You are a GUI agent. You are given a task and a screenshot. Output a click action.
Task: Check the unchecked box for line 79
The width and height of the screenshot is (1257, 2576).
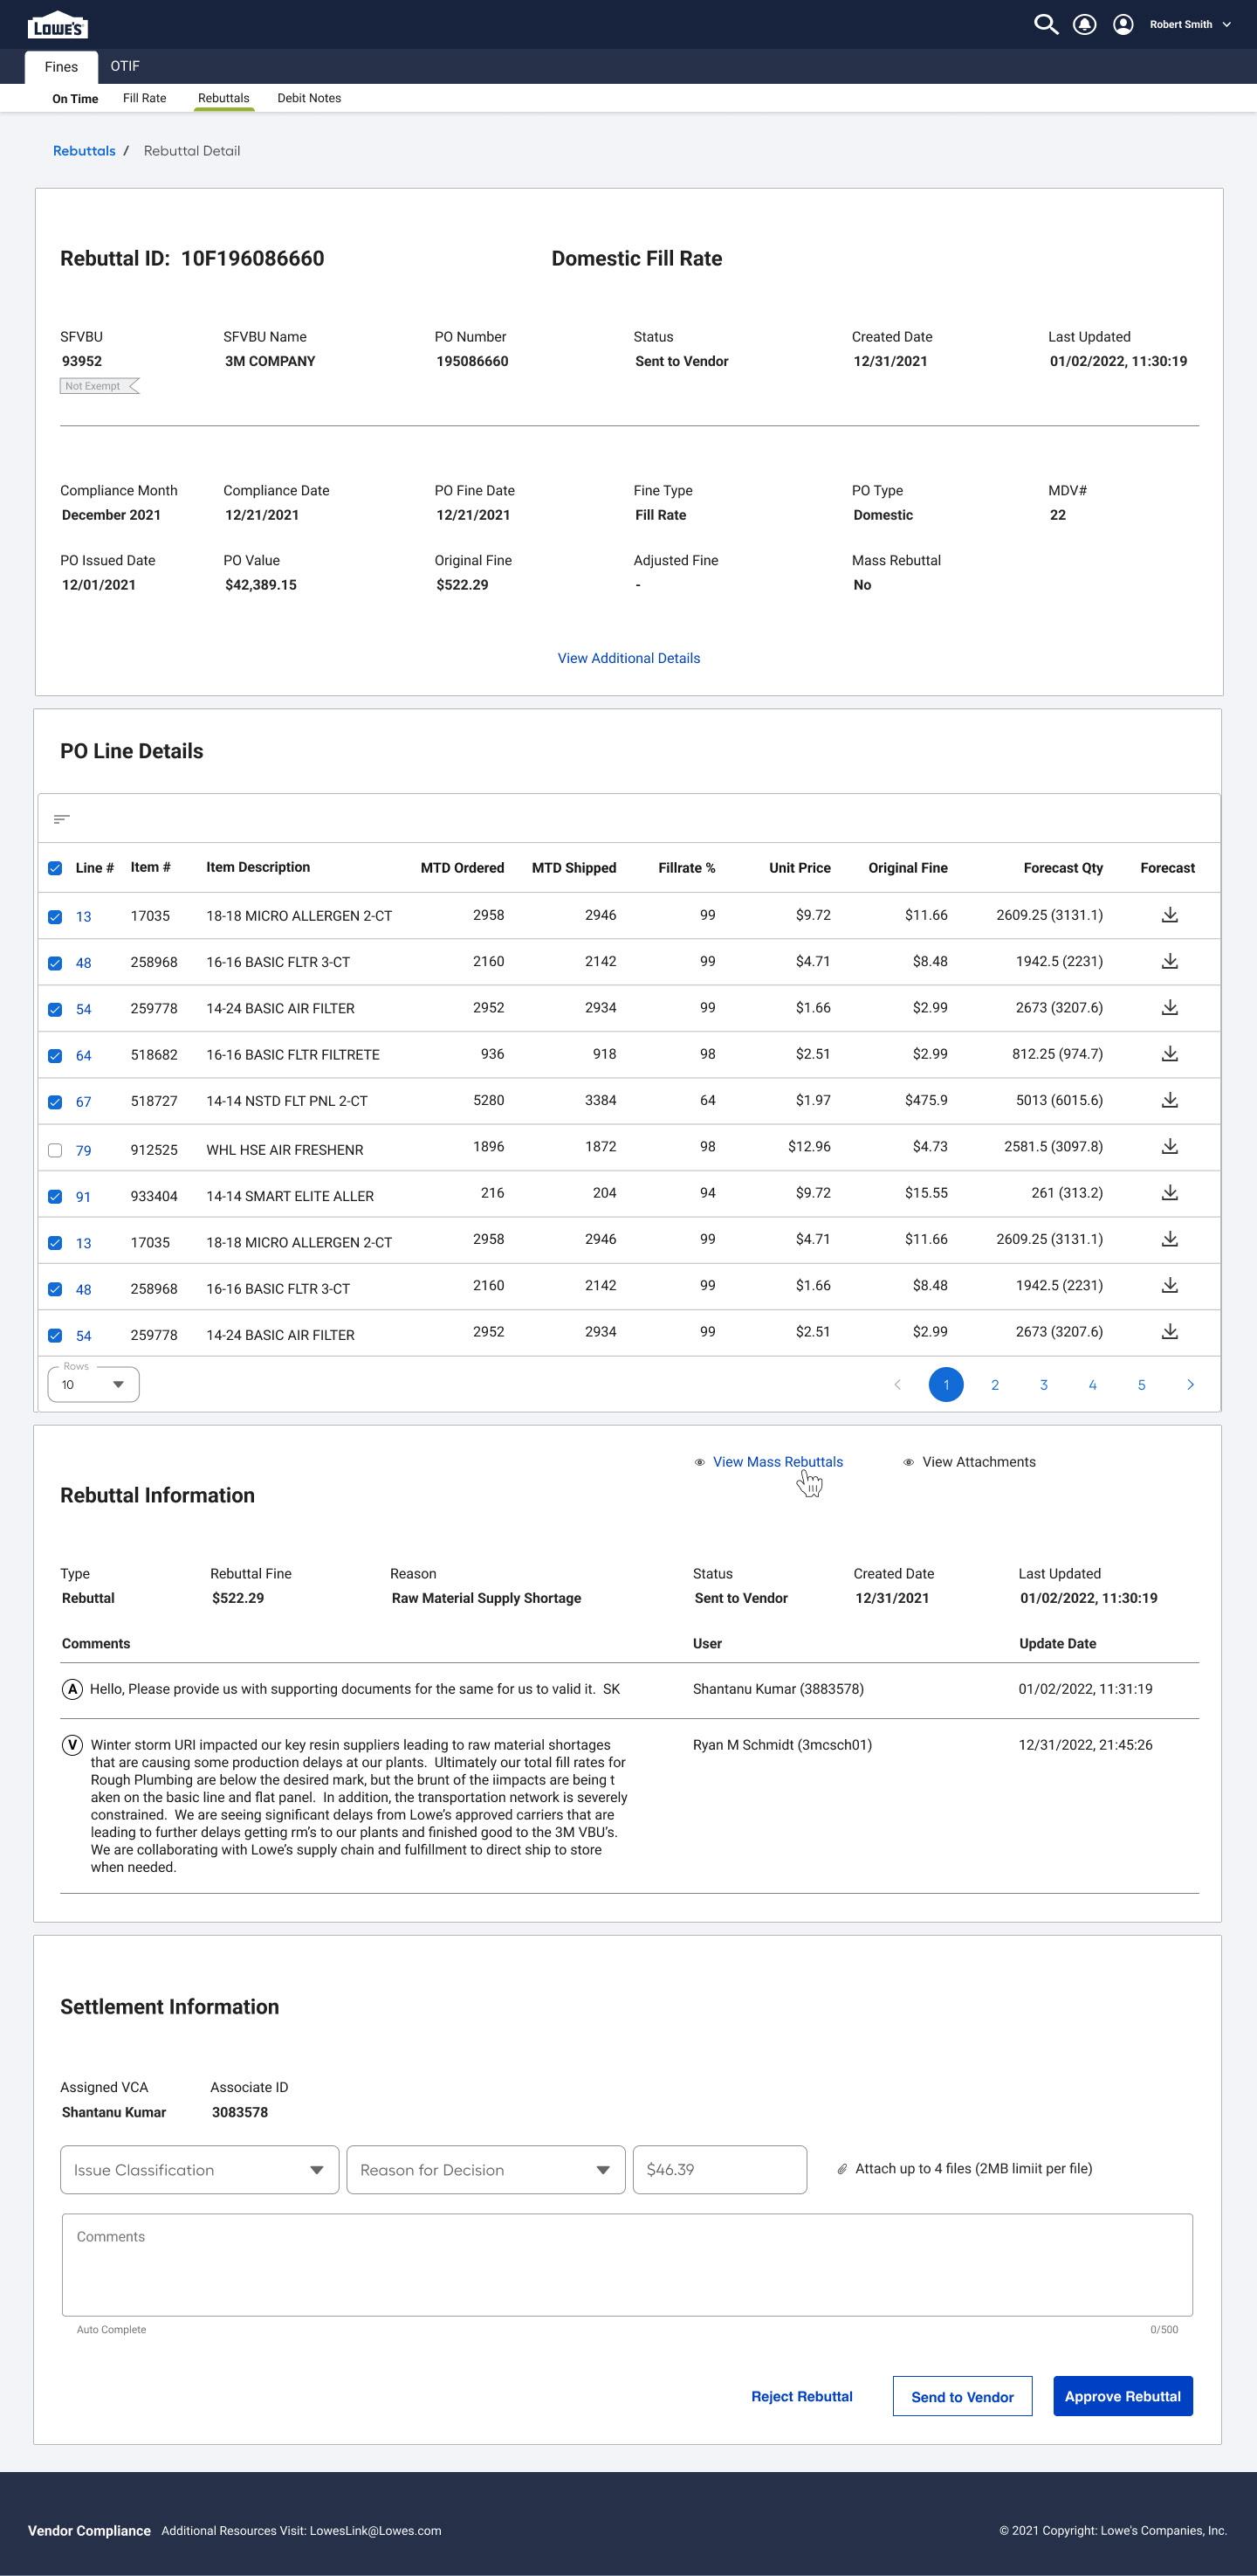point(55,1150)
